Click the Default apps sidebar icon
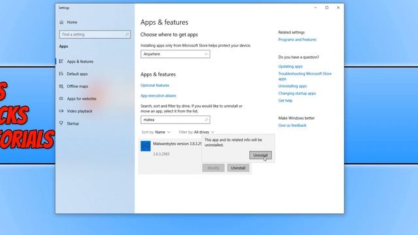This screenshot has height=235, width=418. [x=61, y=74]
